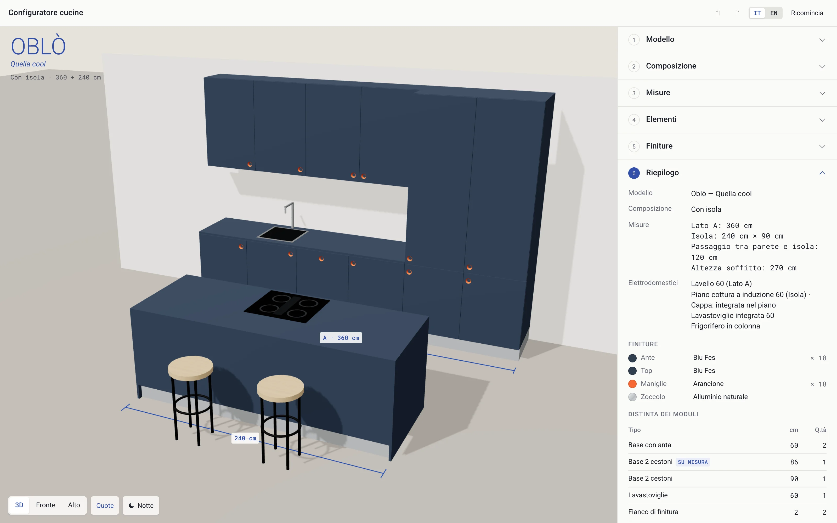Click the highlighted step 6 circle icon
This screenshot has width=837, height=523.
coord(634,173)
